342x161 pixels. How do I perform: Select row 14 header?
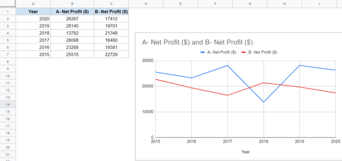pos(8,105)
